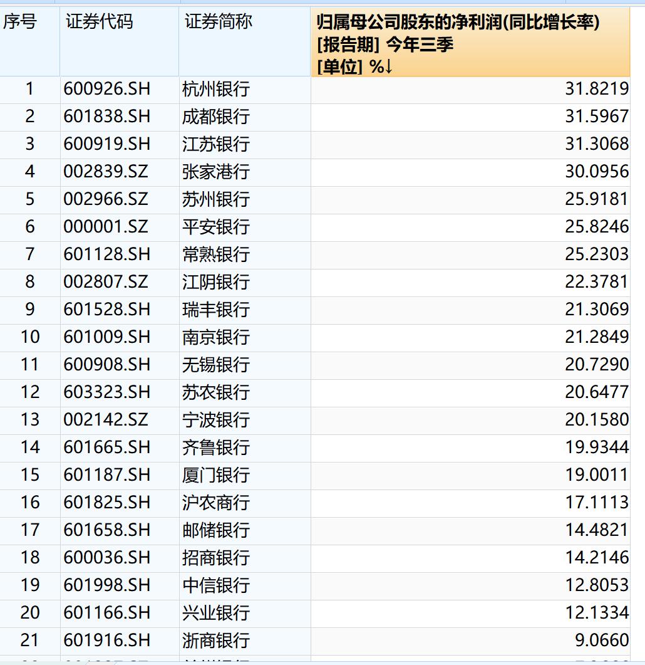This screenshot has width=645, height=665.
Task: Select 沪农商行 name cell
Action: tap(245, 503)
